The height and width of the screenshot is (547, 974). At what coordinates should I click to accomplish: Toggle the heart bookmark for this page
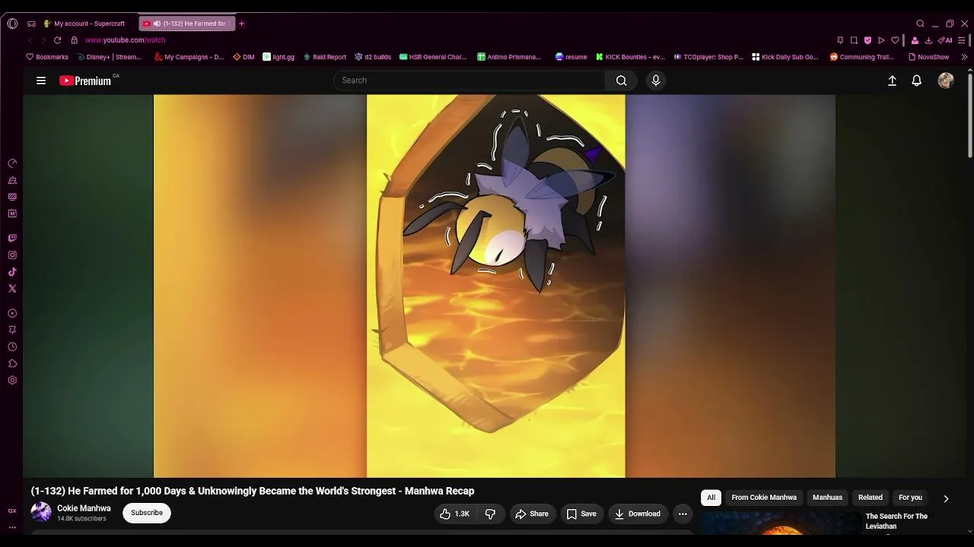895,40
